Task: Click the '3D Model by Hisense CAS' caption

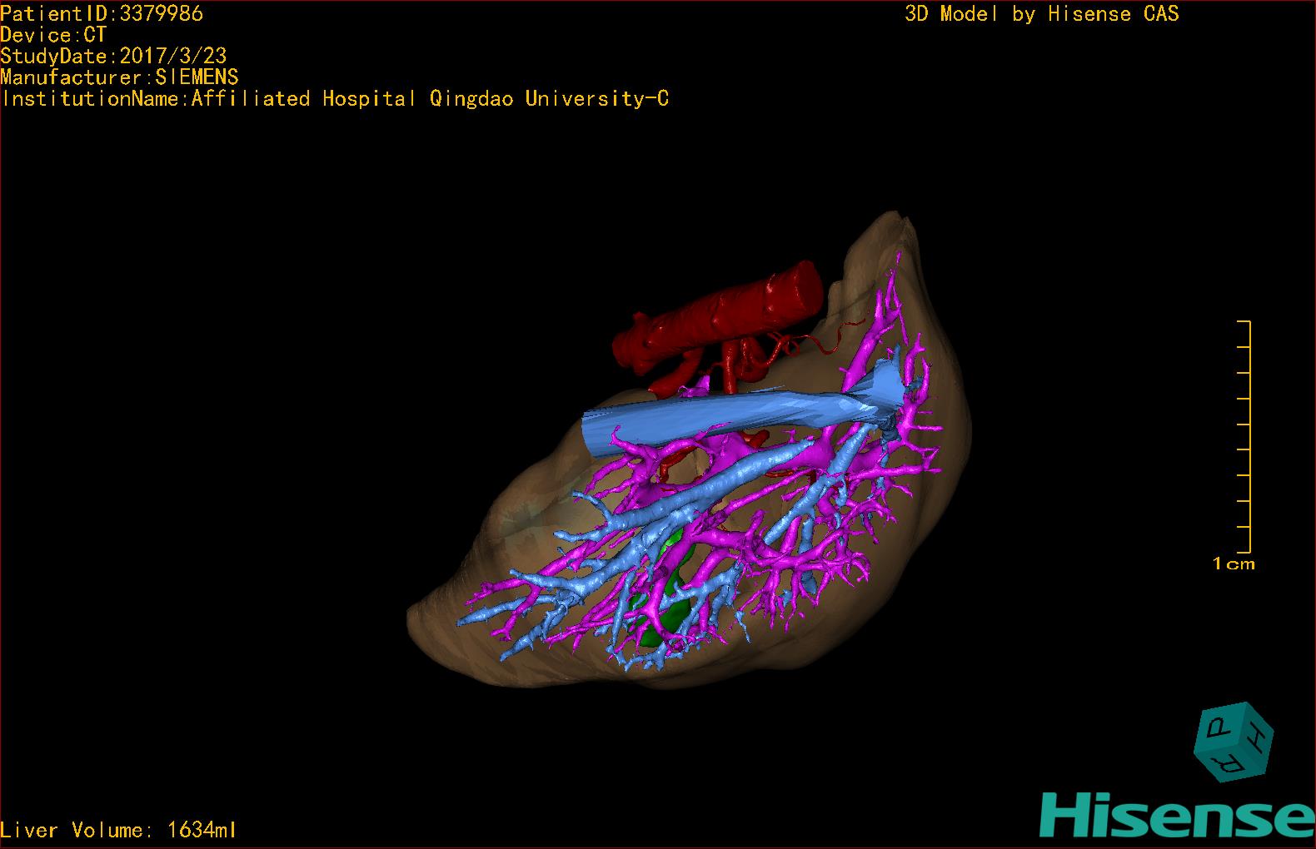Action: 1042,13
